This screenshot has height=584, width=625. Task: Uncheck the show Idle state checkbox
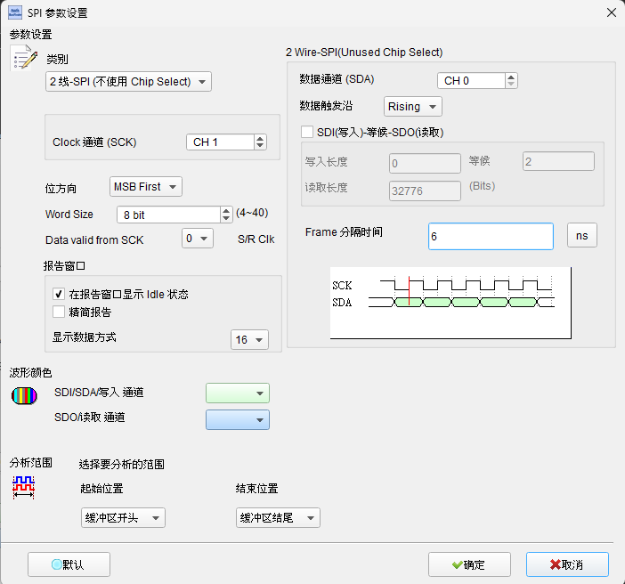click(x=59, y=294)
